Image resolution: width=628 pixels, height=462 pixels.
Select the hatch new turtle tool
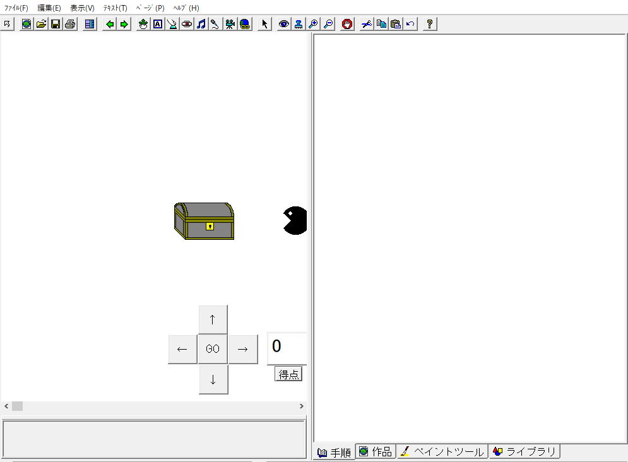click(143, 24)
